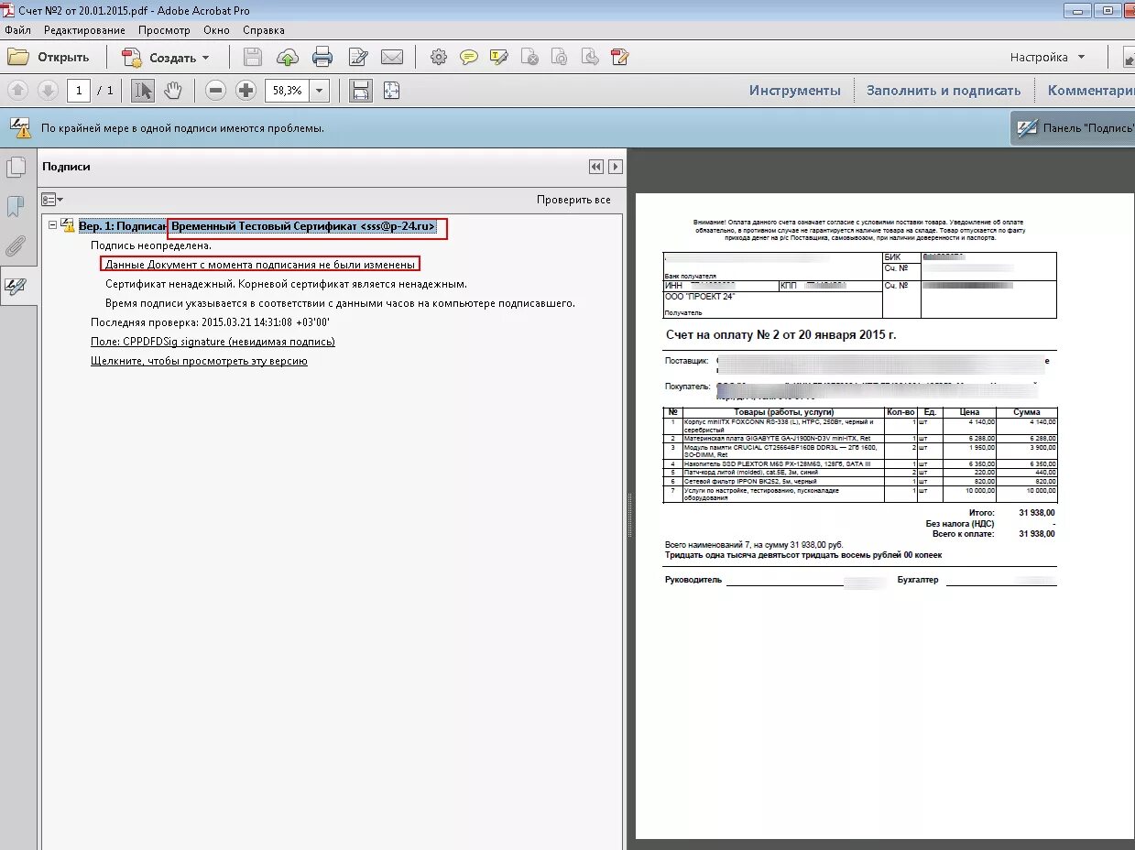This screenshot has width=1135, height=850.
Task: Open the Инструменты pane
Action: (x=795, y=90)
